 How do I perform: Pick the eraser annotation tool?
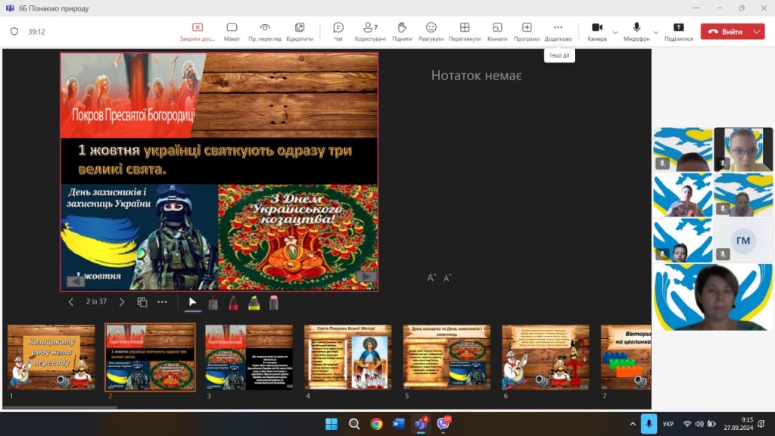(274, 303)
